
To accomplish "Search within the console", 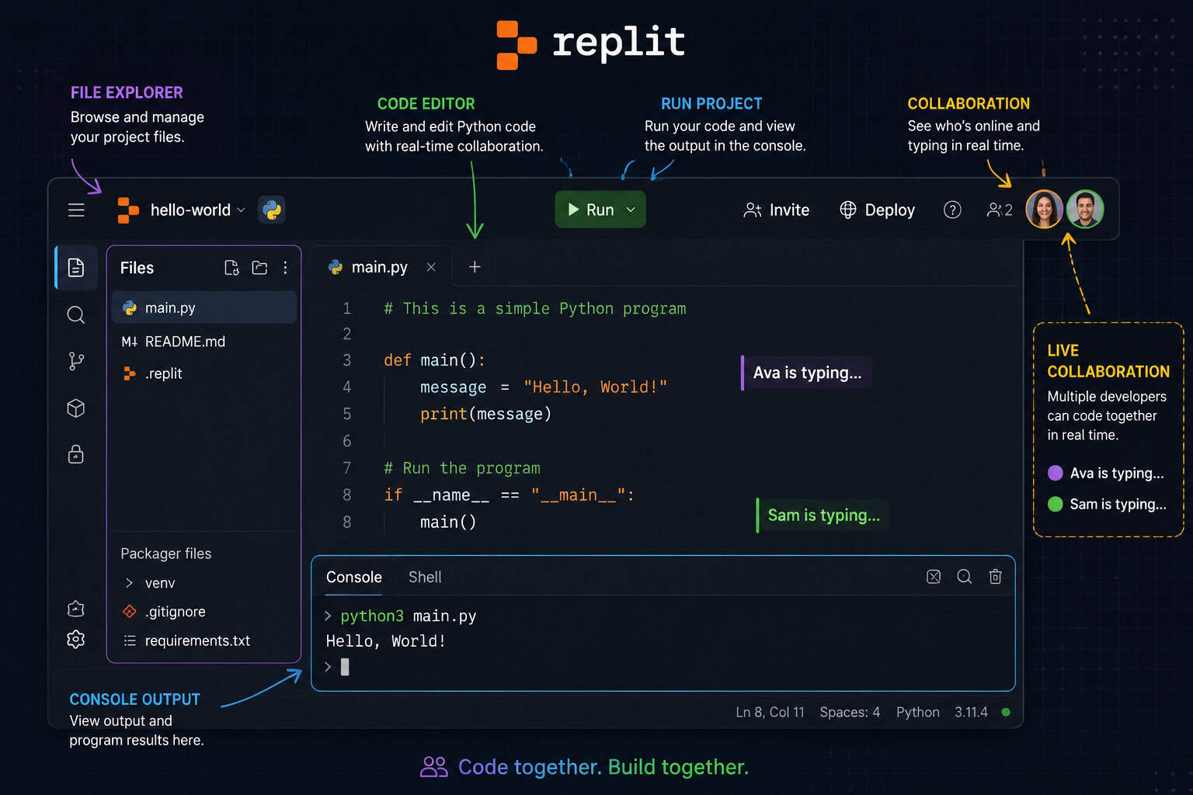I will [965, 577].
